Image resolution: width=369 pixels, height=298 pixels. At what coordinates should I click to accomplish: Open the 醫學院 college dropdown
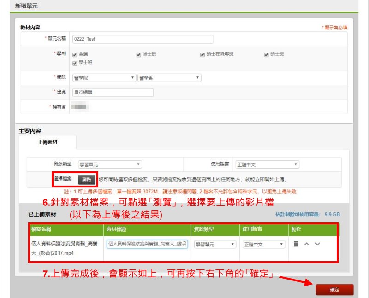[104, 78]
